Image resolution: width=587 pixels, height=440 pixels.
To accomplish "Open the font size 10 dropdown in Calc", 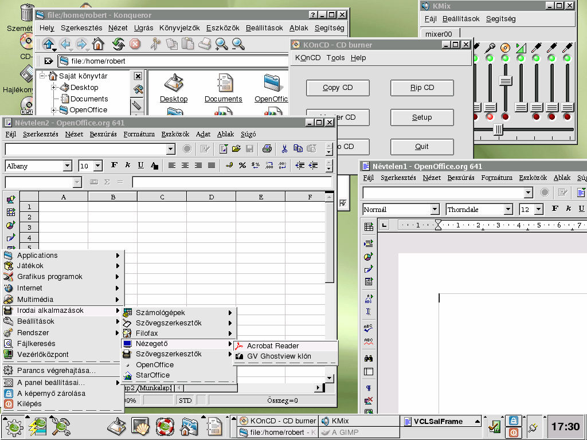I will 98,166.
